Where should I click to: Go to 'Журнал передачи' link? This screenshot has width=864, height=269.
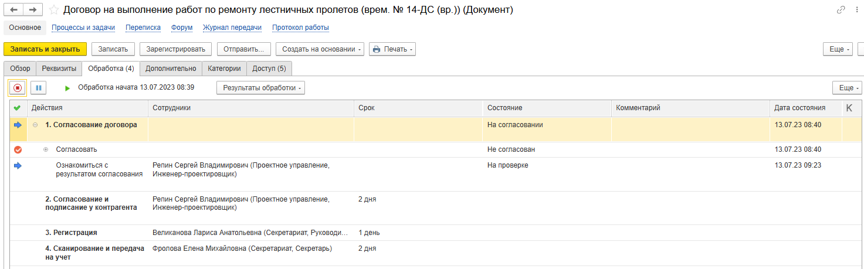click(232, 28)
